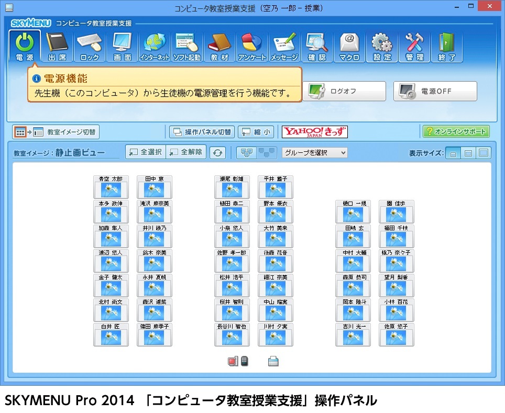Set display size to medium

(x=468, y=153)
